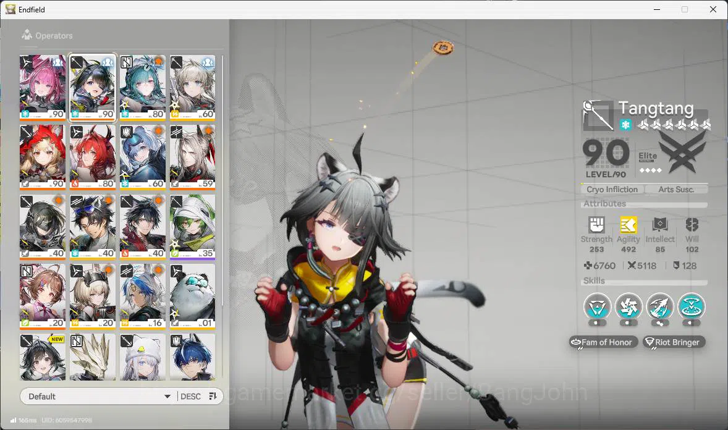
Task: Click the crossed swords attack icon beside 5118
Action: tap(632, 266)
